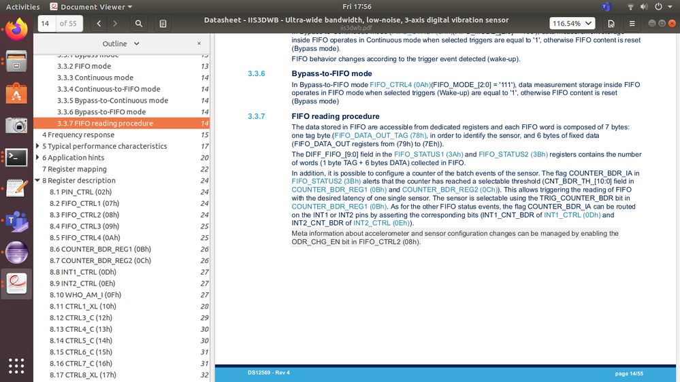Expand 6 Application hints
Screen dimensions: 680x382
pyautogui.click(x=37, y=157)
